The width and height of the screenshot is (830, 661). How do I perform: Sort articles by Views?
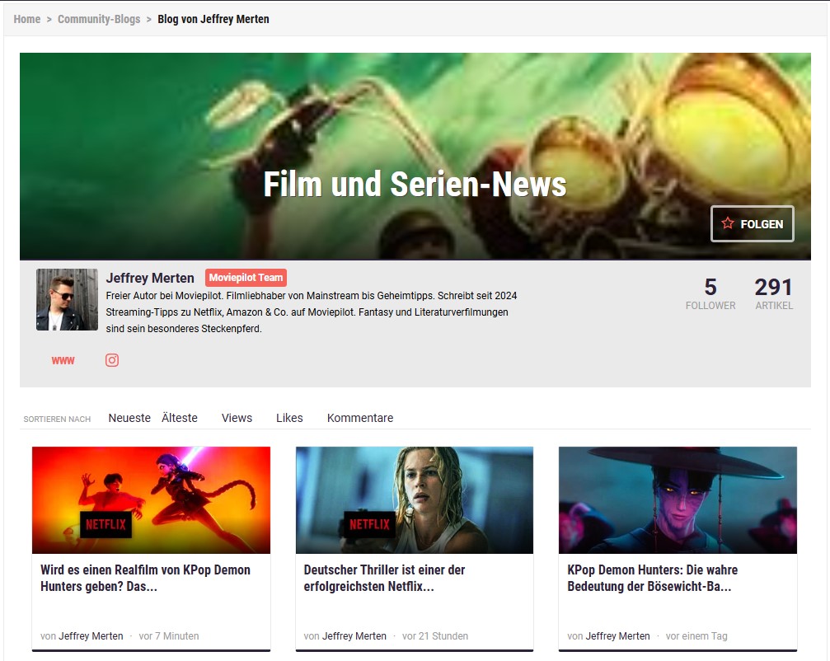(x=237, y=418)
